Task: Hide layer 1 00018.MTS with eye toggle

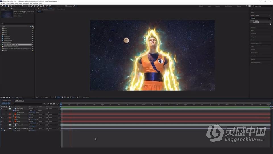Action: [1, 109]
